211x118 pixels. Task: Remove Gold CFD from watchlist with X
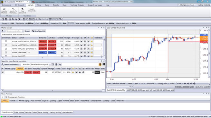click(x=3, y=72)
